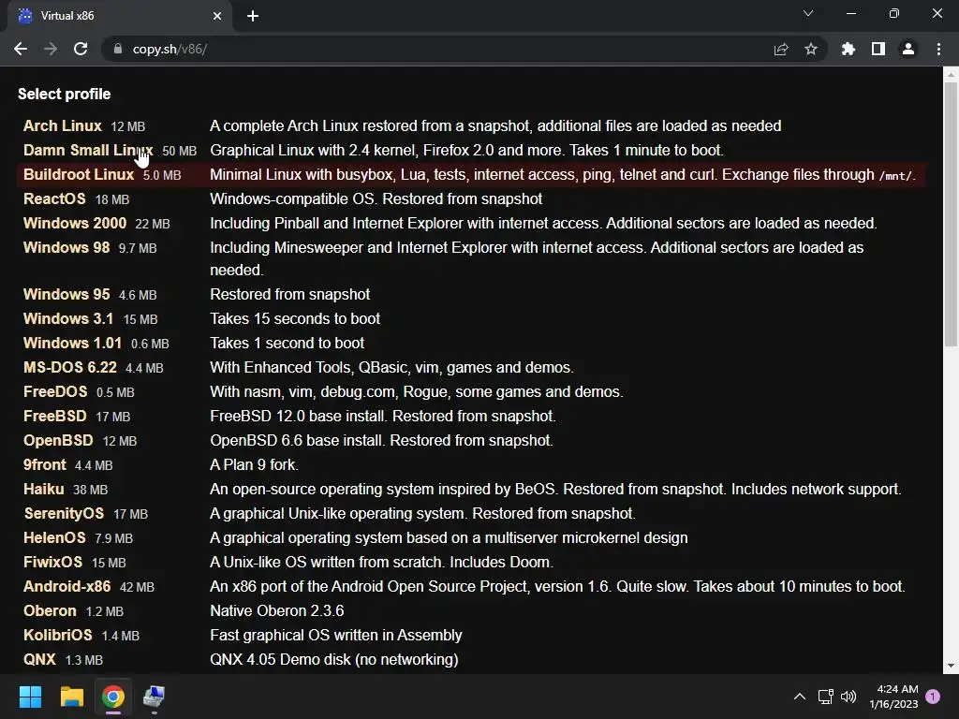959x719 pixels.
Task: Click the scrollbar up arrow
Action: point(951,75)
